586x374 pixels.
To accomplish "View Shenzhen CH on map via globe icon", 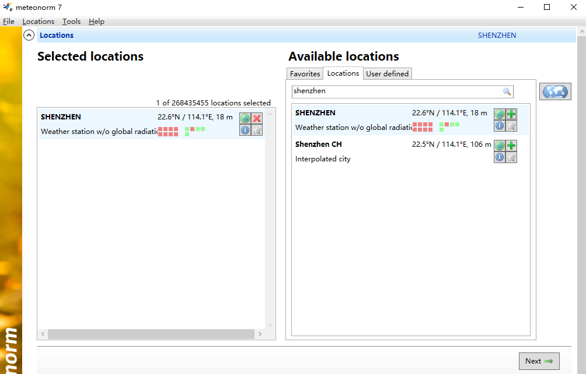I will click(x=500, y=146).
